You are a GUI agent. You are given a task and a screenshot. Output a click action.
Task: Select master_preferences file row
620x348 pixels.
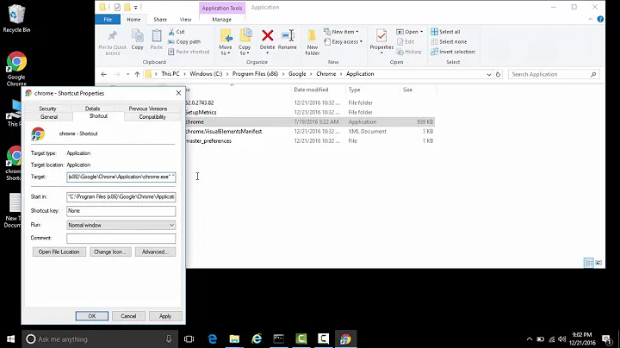pos(310,140)
